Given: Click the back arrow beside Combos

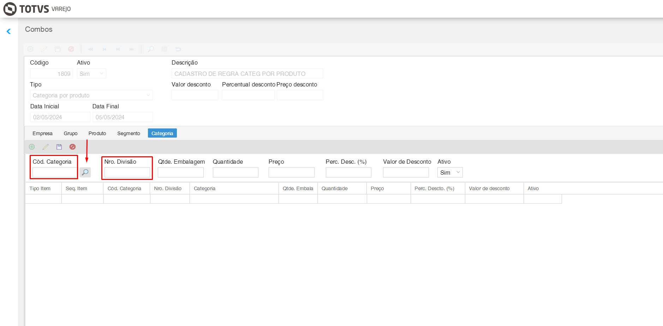Looking at the screenshot, I should click(9, 31).
